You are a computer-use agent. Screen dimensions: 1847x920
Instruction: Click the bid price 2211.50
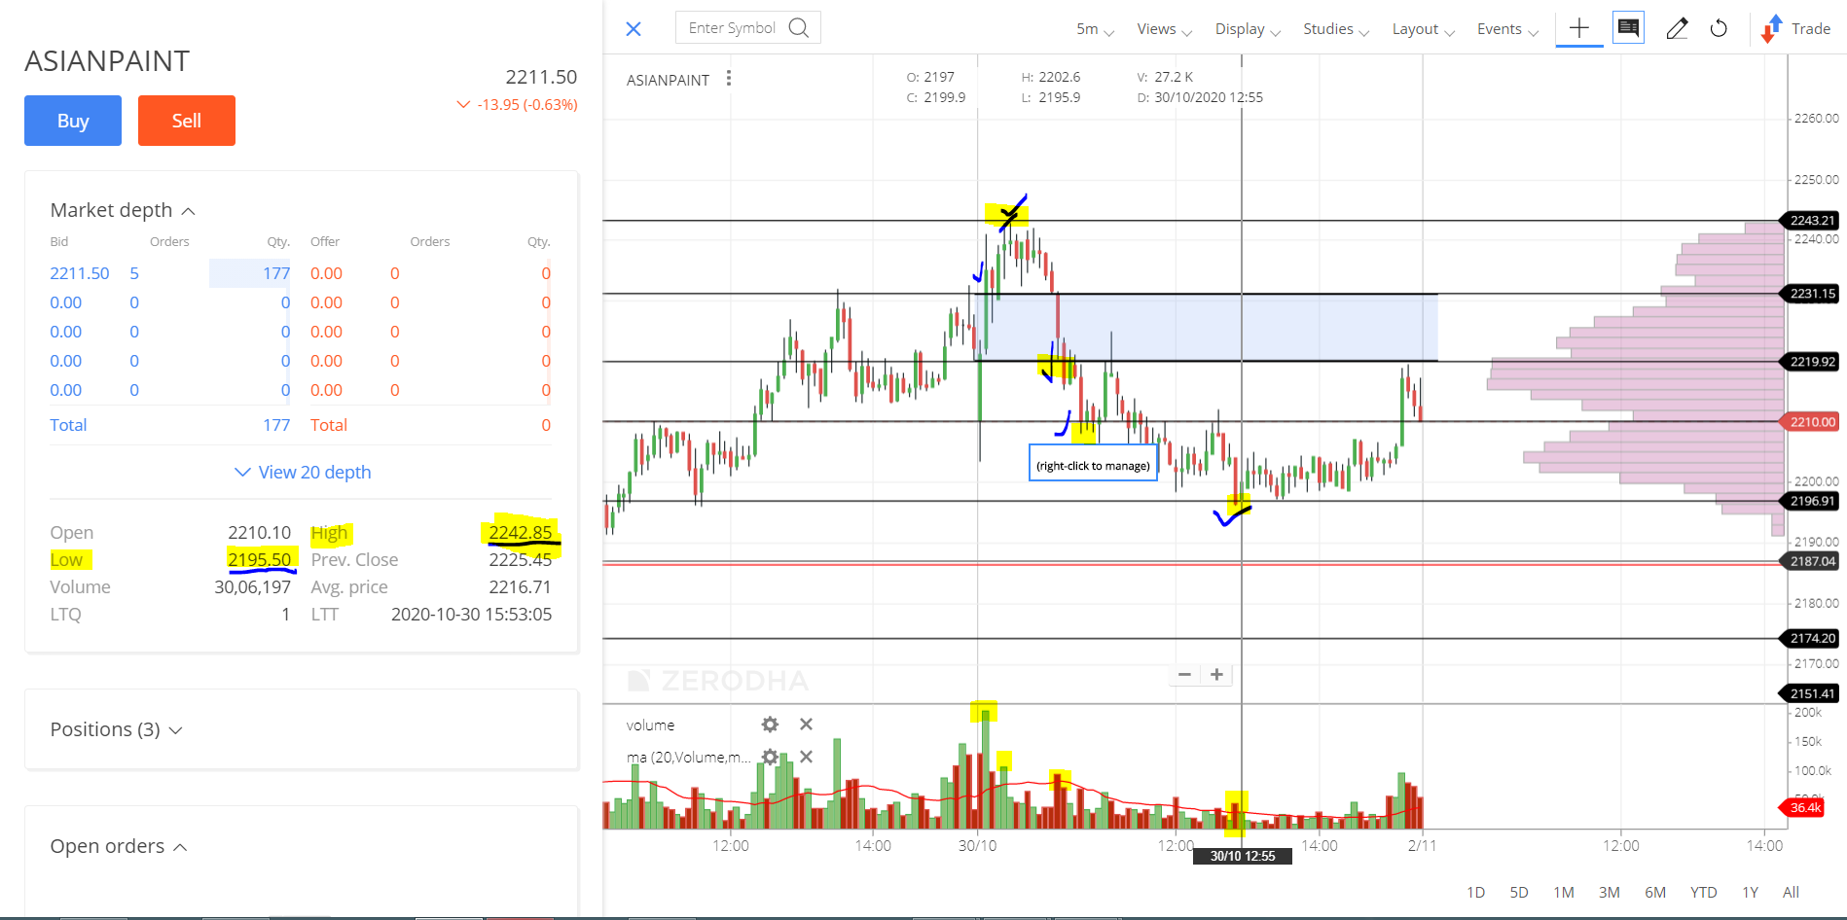point(80,273)
